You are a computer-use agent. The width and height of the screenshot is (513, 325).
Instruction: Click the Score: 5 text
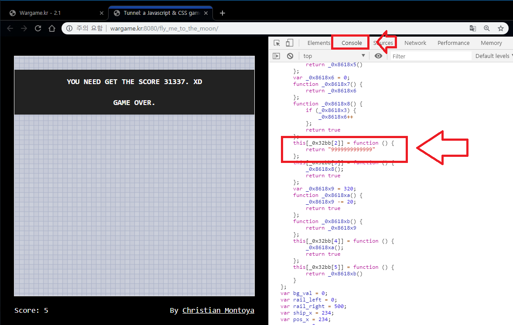[31, 310]
